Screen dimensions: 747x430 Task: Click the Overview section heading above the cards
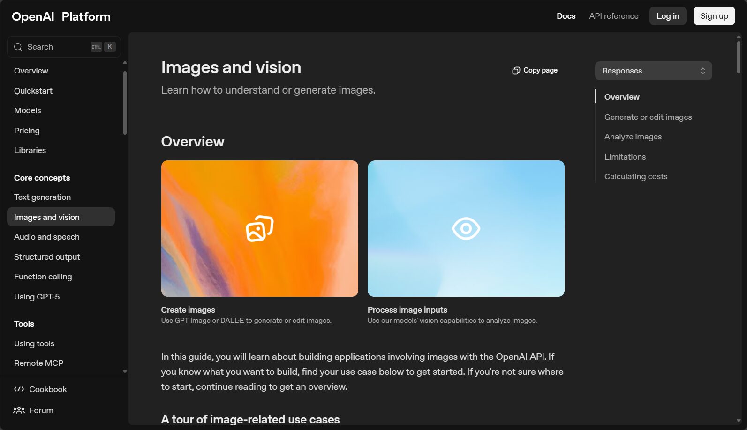click(193, 142)
